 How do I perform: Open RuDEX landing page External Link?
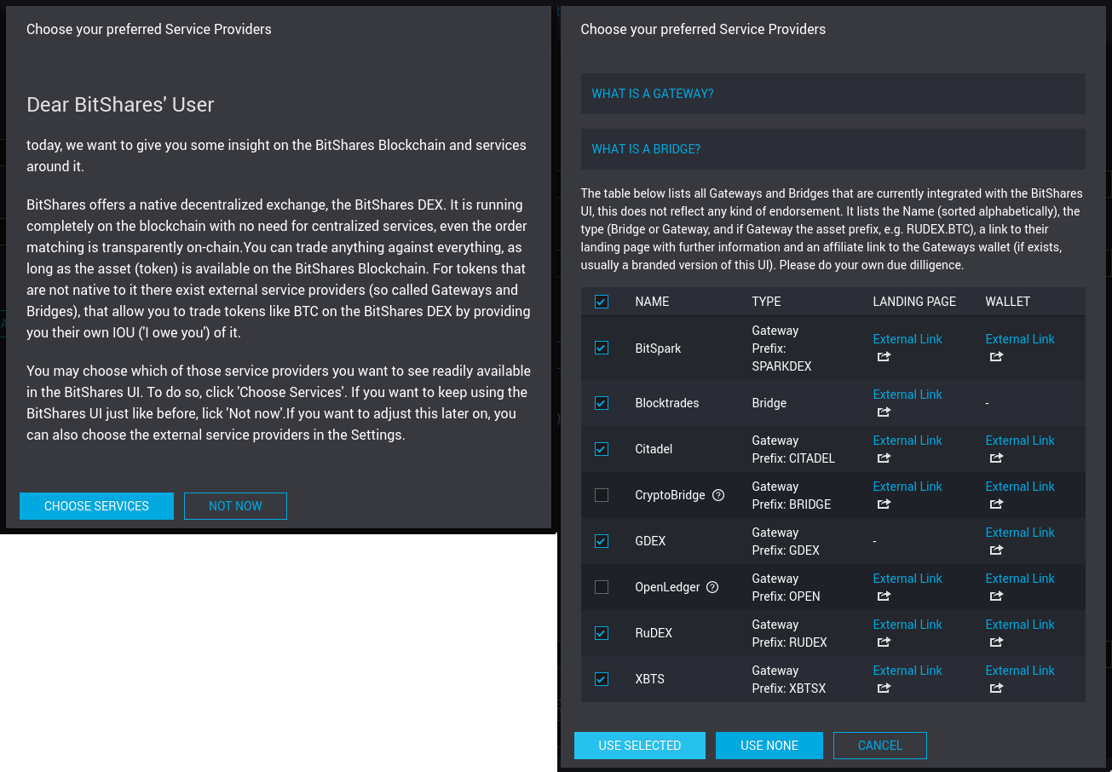click(907, 625)
